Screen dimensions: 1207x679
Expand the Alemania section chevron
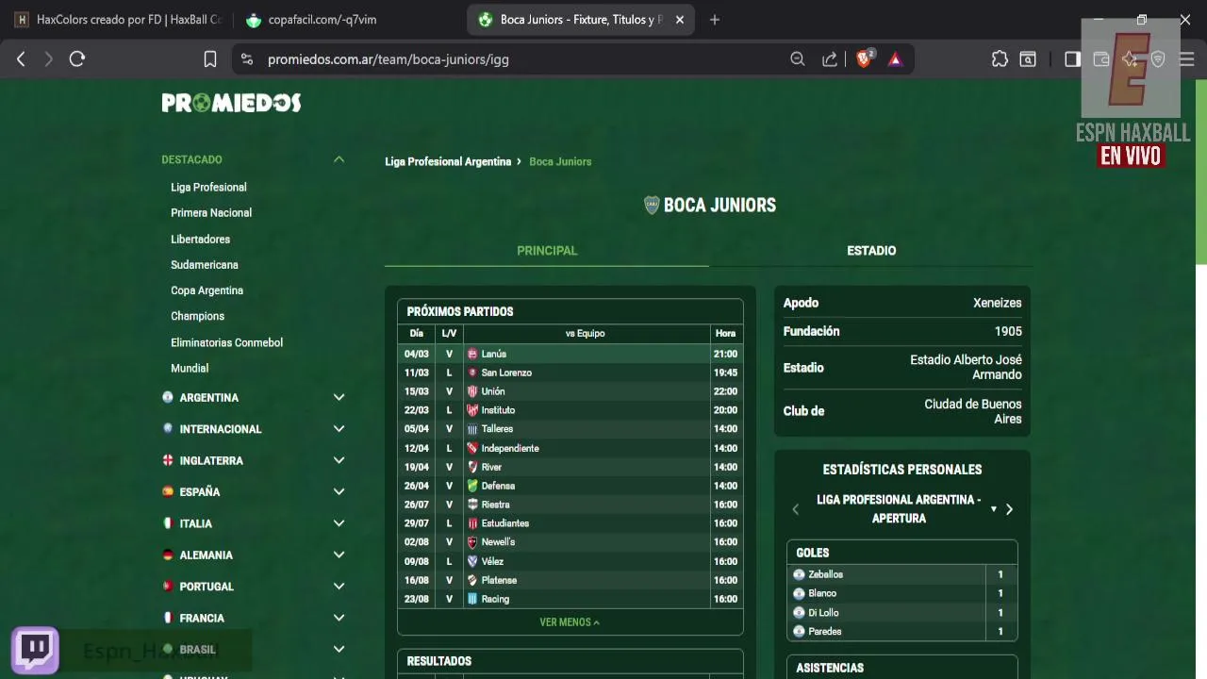pos(339,555)
